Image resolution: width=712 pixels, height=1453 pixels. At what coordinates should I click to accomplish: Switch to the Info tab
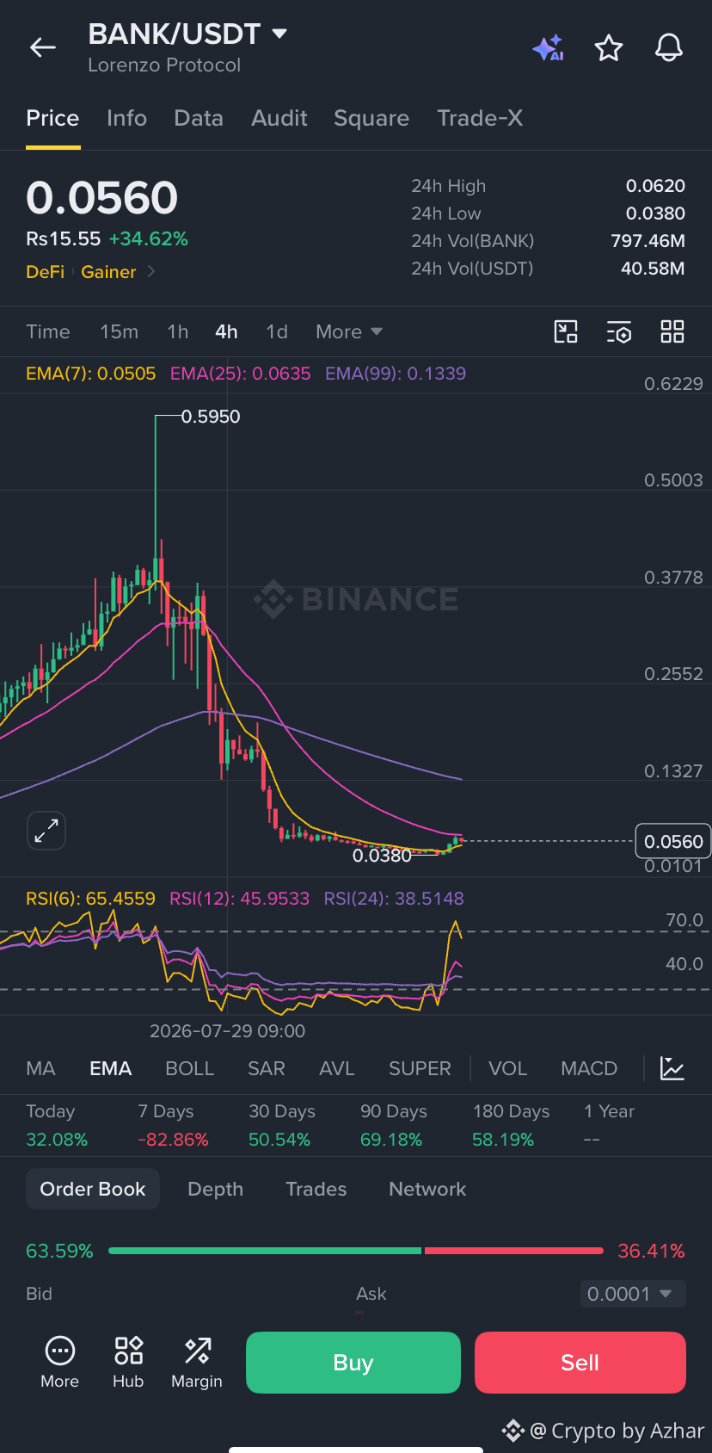126,118
